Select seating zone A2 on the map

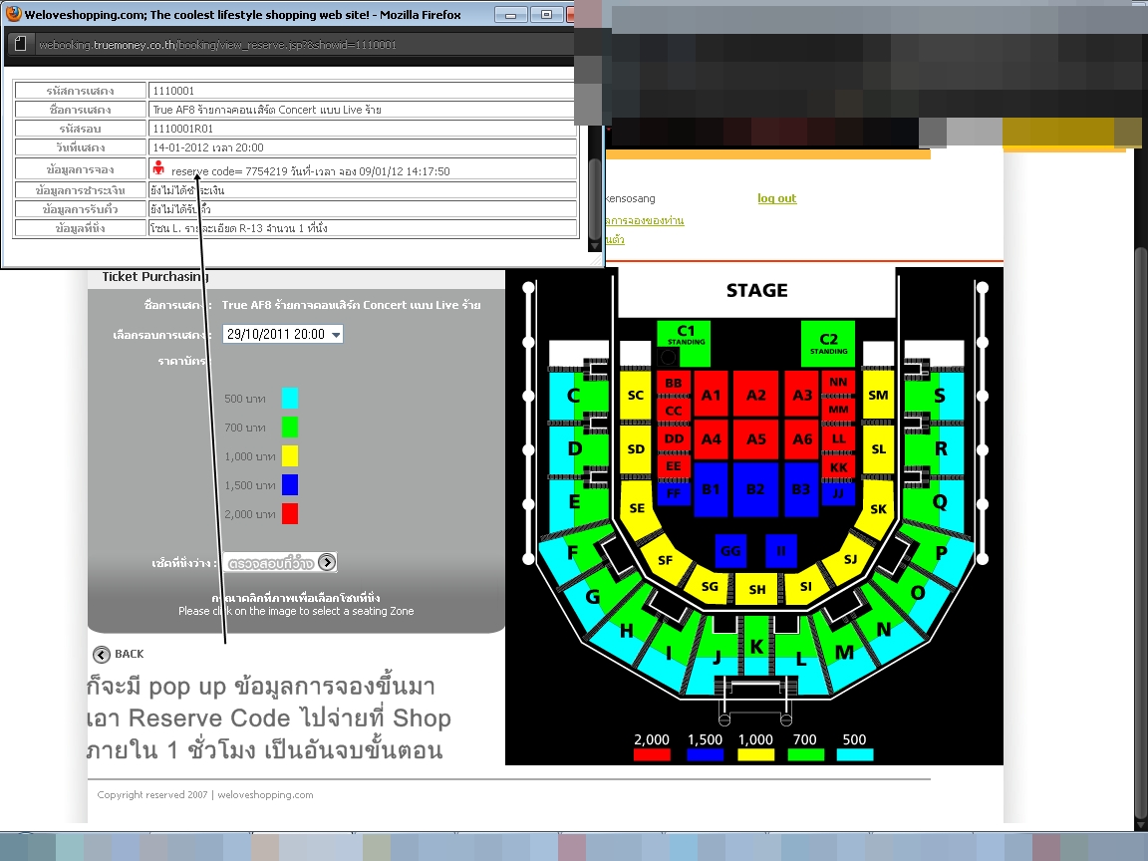coord(755,395)
